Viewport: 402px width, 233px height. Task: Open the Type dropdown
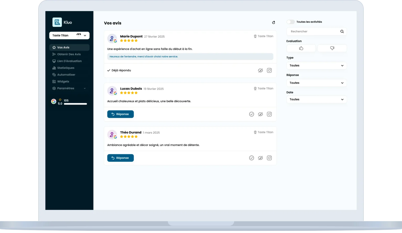pyautogui.click(x=316, y=65)
